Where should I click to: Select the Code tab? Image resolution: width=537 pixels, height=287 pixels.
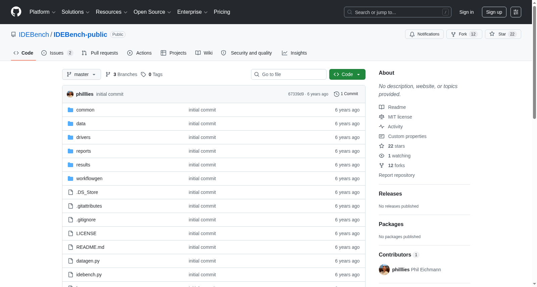click(23, 53)
